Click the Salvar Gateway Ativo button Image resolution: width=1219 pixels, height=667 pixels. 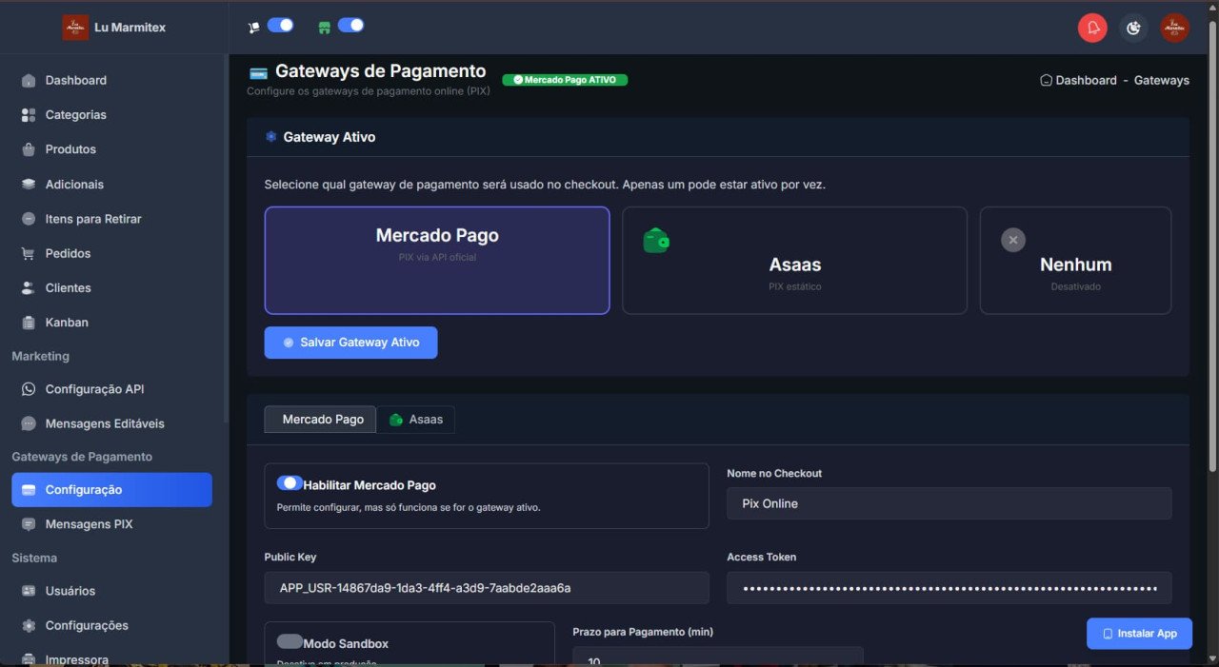point(350,343)
